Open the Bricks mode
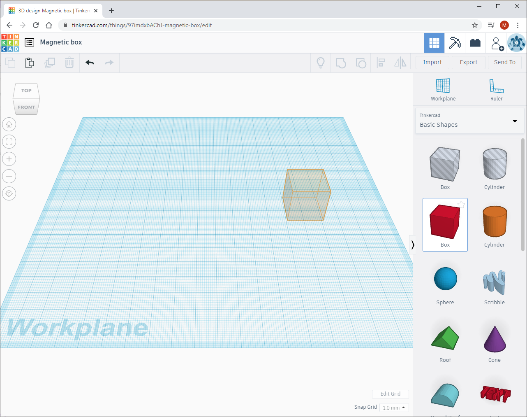The height and width of the screenshot is (417, 527). point(475,43)
